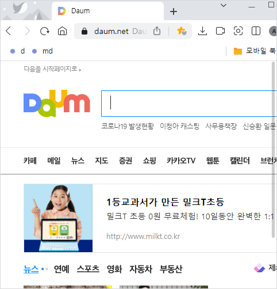The image size is (277, 289).
Task: Expand the tab list chevron
Action: click(224, 5)
